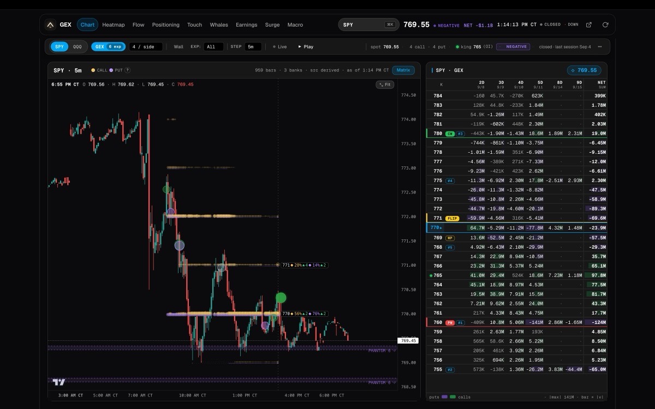This screenshot has height=409, width=655.
Task: Open the legend help question mark icon
Action: [127, 70]
